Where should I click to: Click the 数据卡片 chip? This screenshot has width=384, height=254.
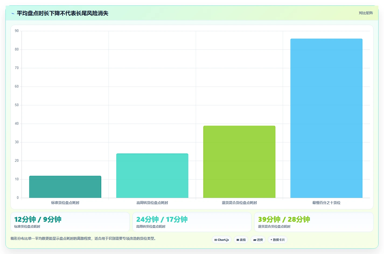[x=278, y=240]
